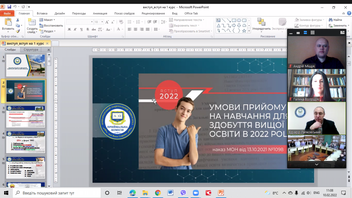The height and width of the screenshot is (198, 352).
Task: Switch Zoom panel to grid gallery view
Action: tap(312, 33)
